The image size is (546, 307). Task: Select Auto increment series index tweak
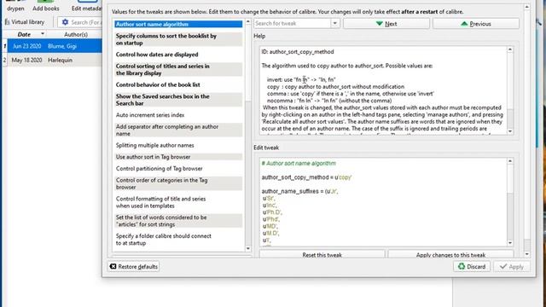click(x=178, y=115)
